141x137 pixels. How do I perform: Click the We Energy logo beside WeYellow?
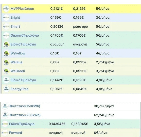(x=6, y=53)
